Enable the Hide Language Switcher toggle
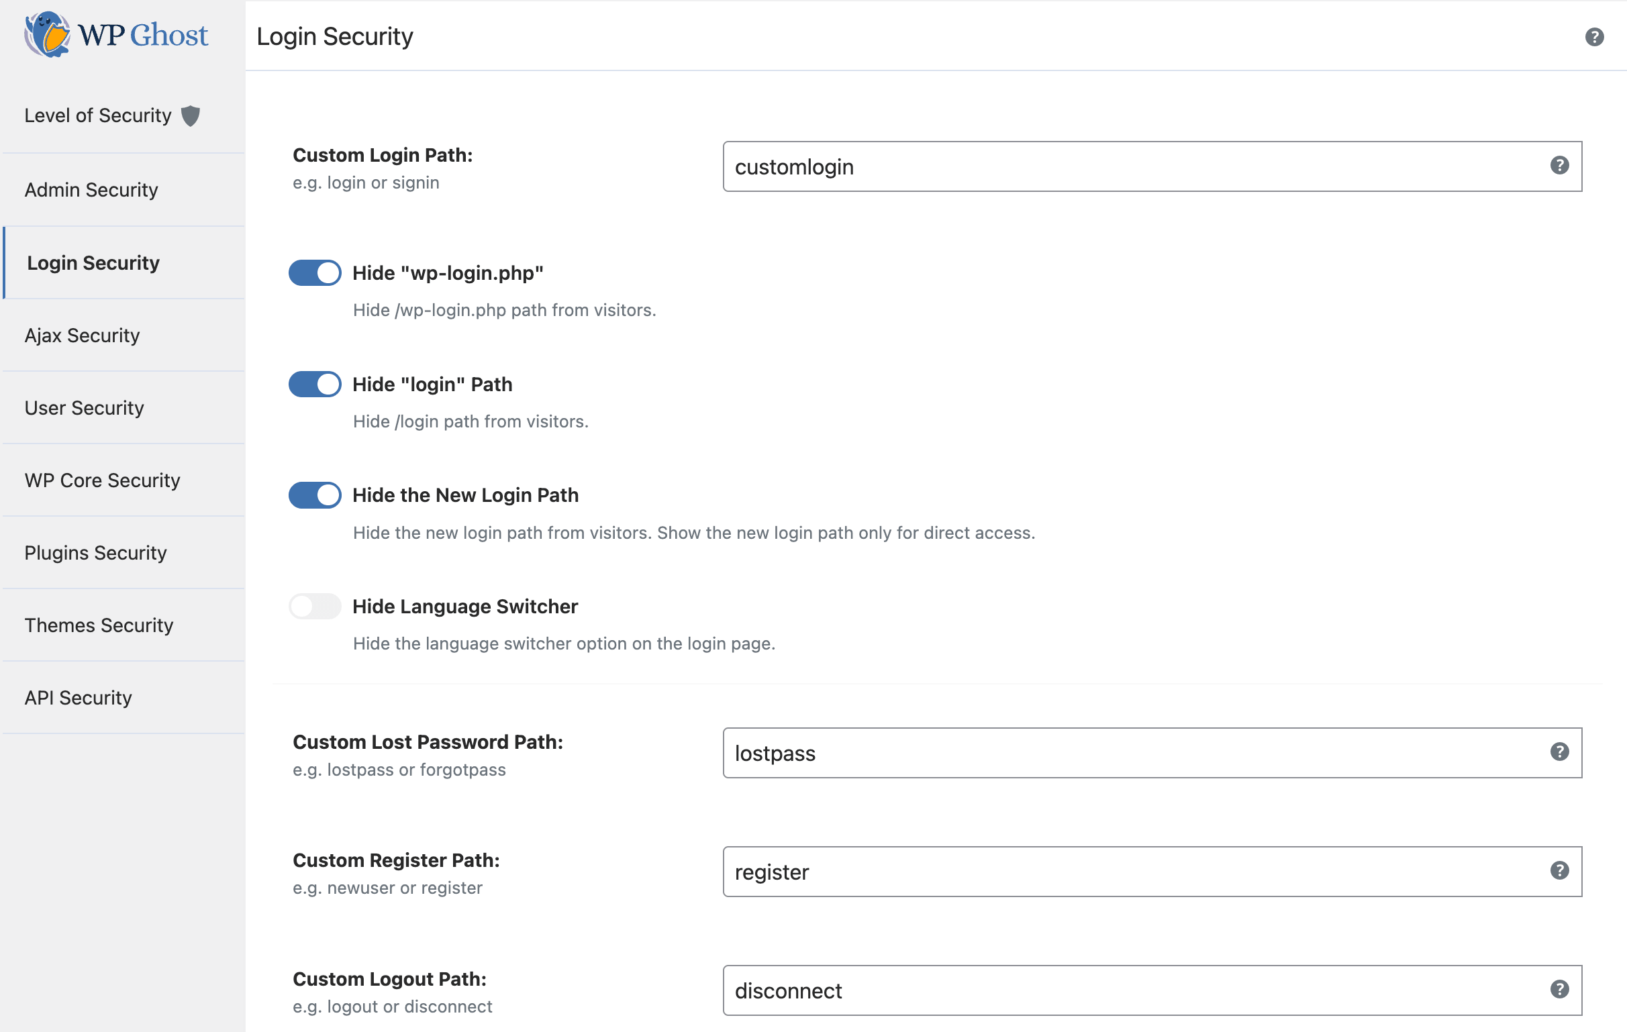The width and height of the screenshot is (1627, 1032). coord(315,606)
